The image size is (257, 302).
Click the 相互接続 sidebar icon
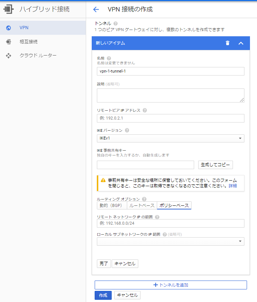click(9, 41)
